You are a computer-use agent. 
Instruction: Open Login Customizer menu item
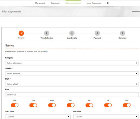coord(94,3)
